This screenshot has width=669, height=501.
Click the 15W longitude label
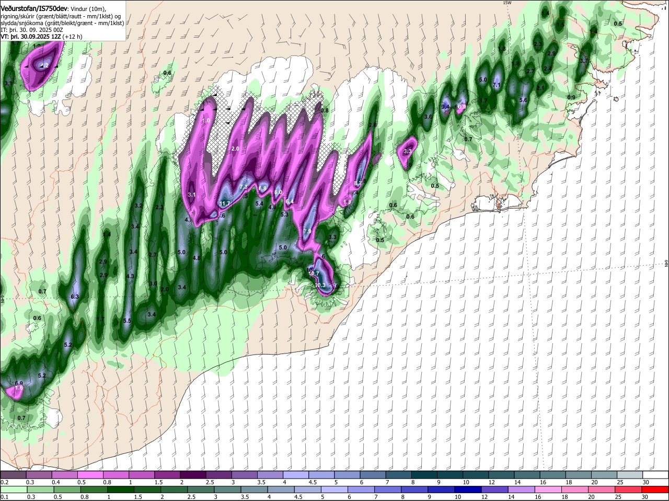click(x=506, y=3)
